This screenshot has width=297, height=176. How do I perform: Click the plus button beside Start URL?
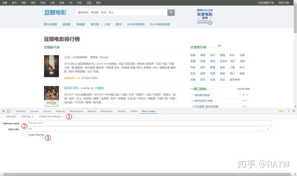268,129
